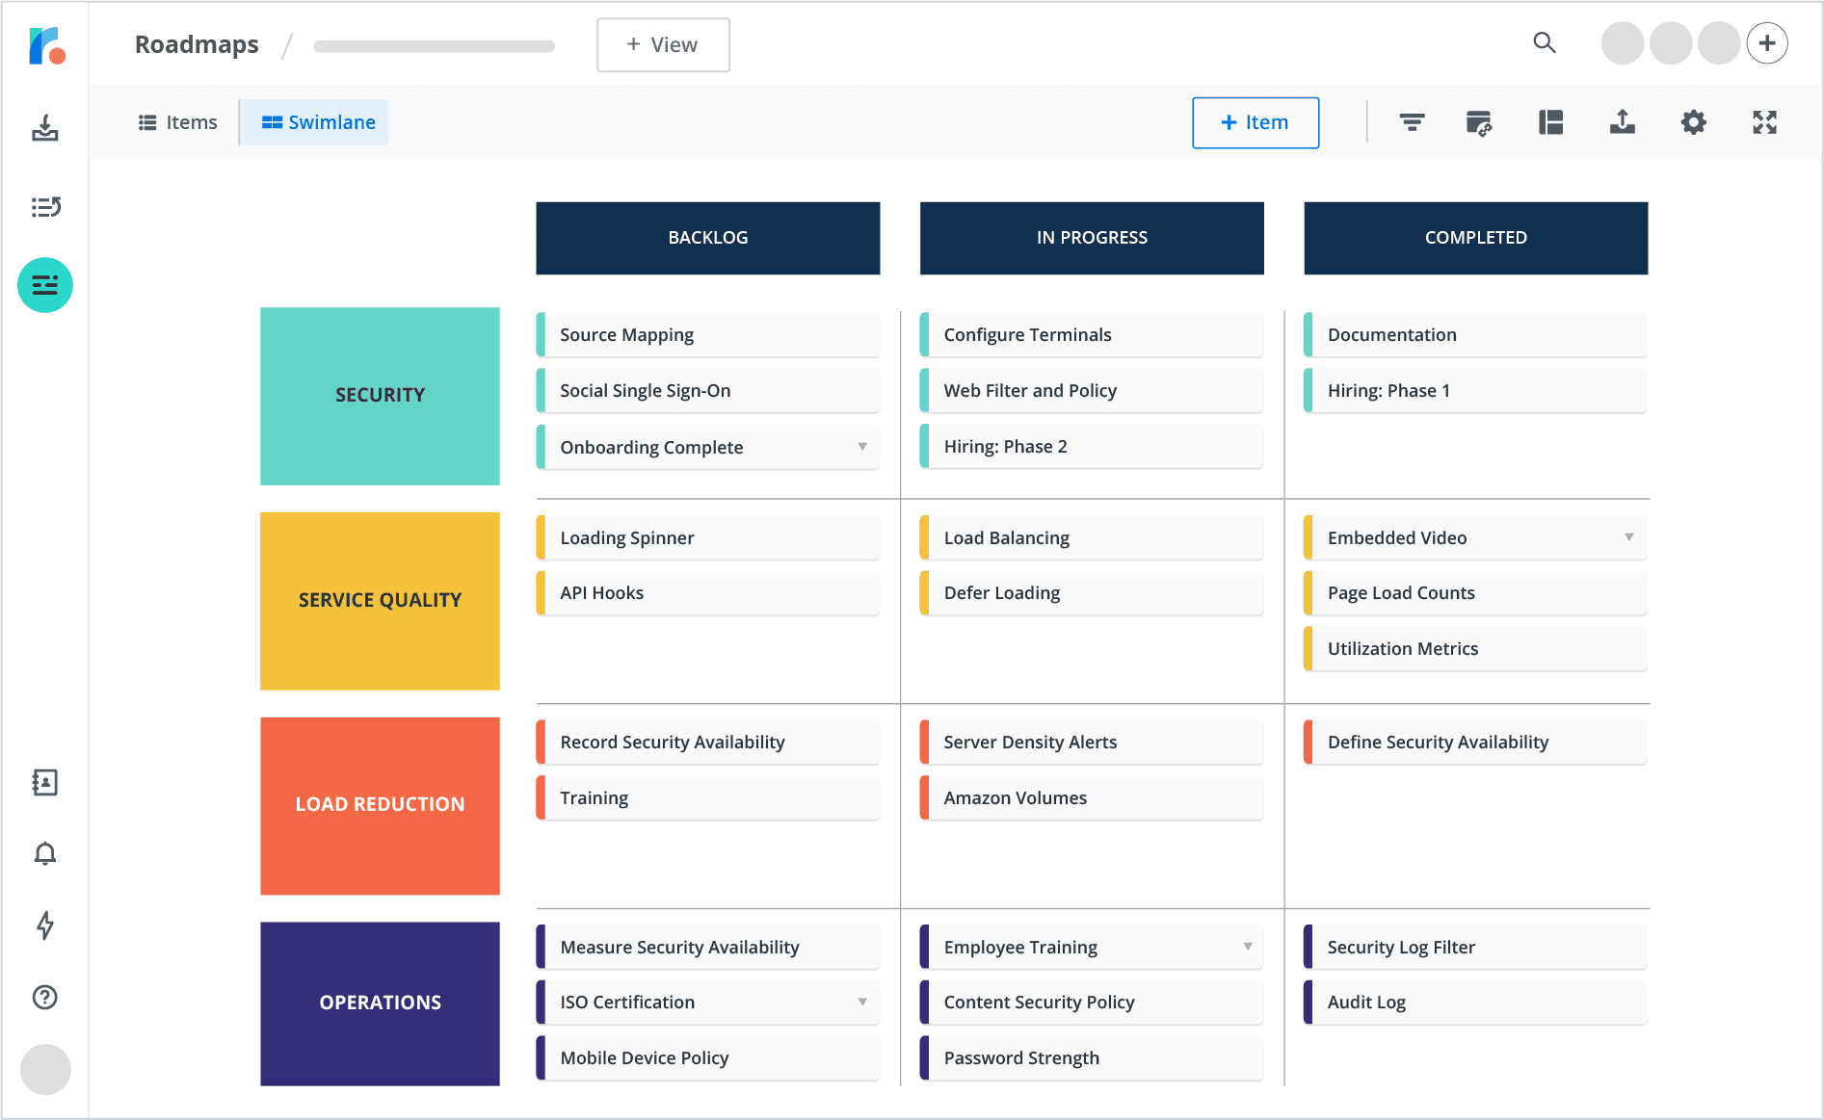Viewport: 1824px width, 1120px height.
Task: Click the fullscreen expand icon
Action: point(1764,122)
